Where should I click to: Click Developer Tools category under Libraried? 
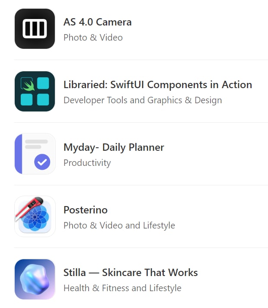pos(96,100)
